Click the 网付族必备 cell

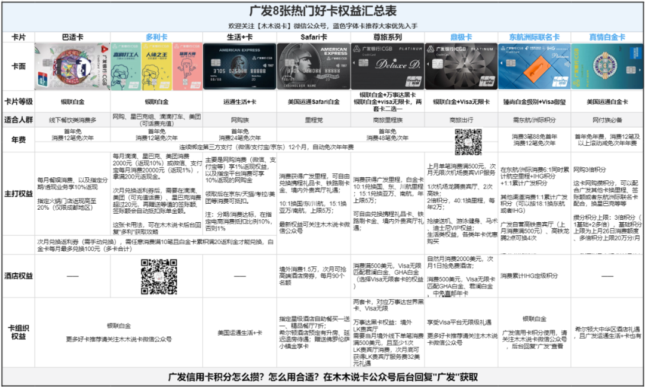607,120
